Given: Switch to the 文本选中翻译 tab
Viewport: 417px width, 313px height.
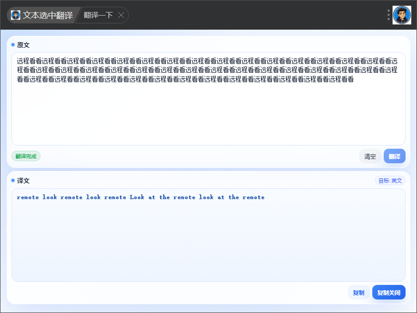Looking at the screenshot, I should point(43,15).
